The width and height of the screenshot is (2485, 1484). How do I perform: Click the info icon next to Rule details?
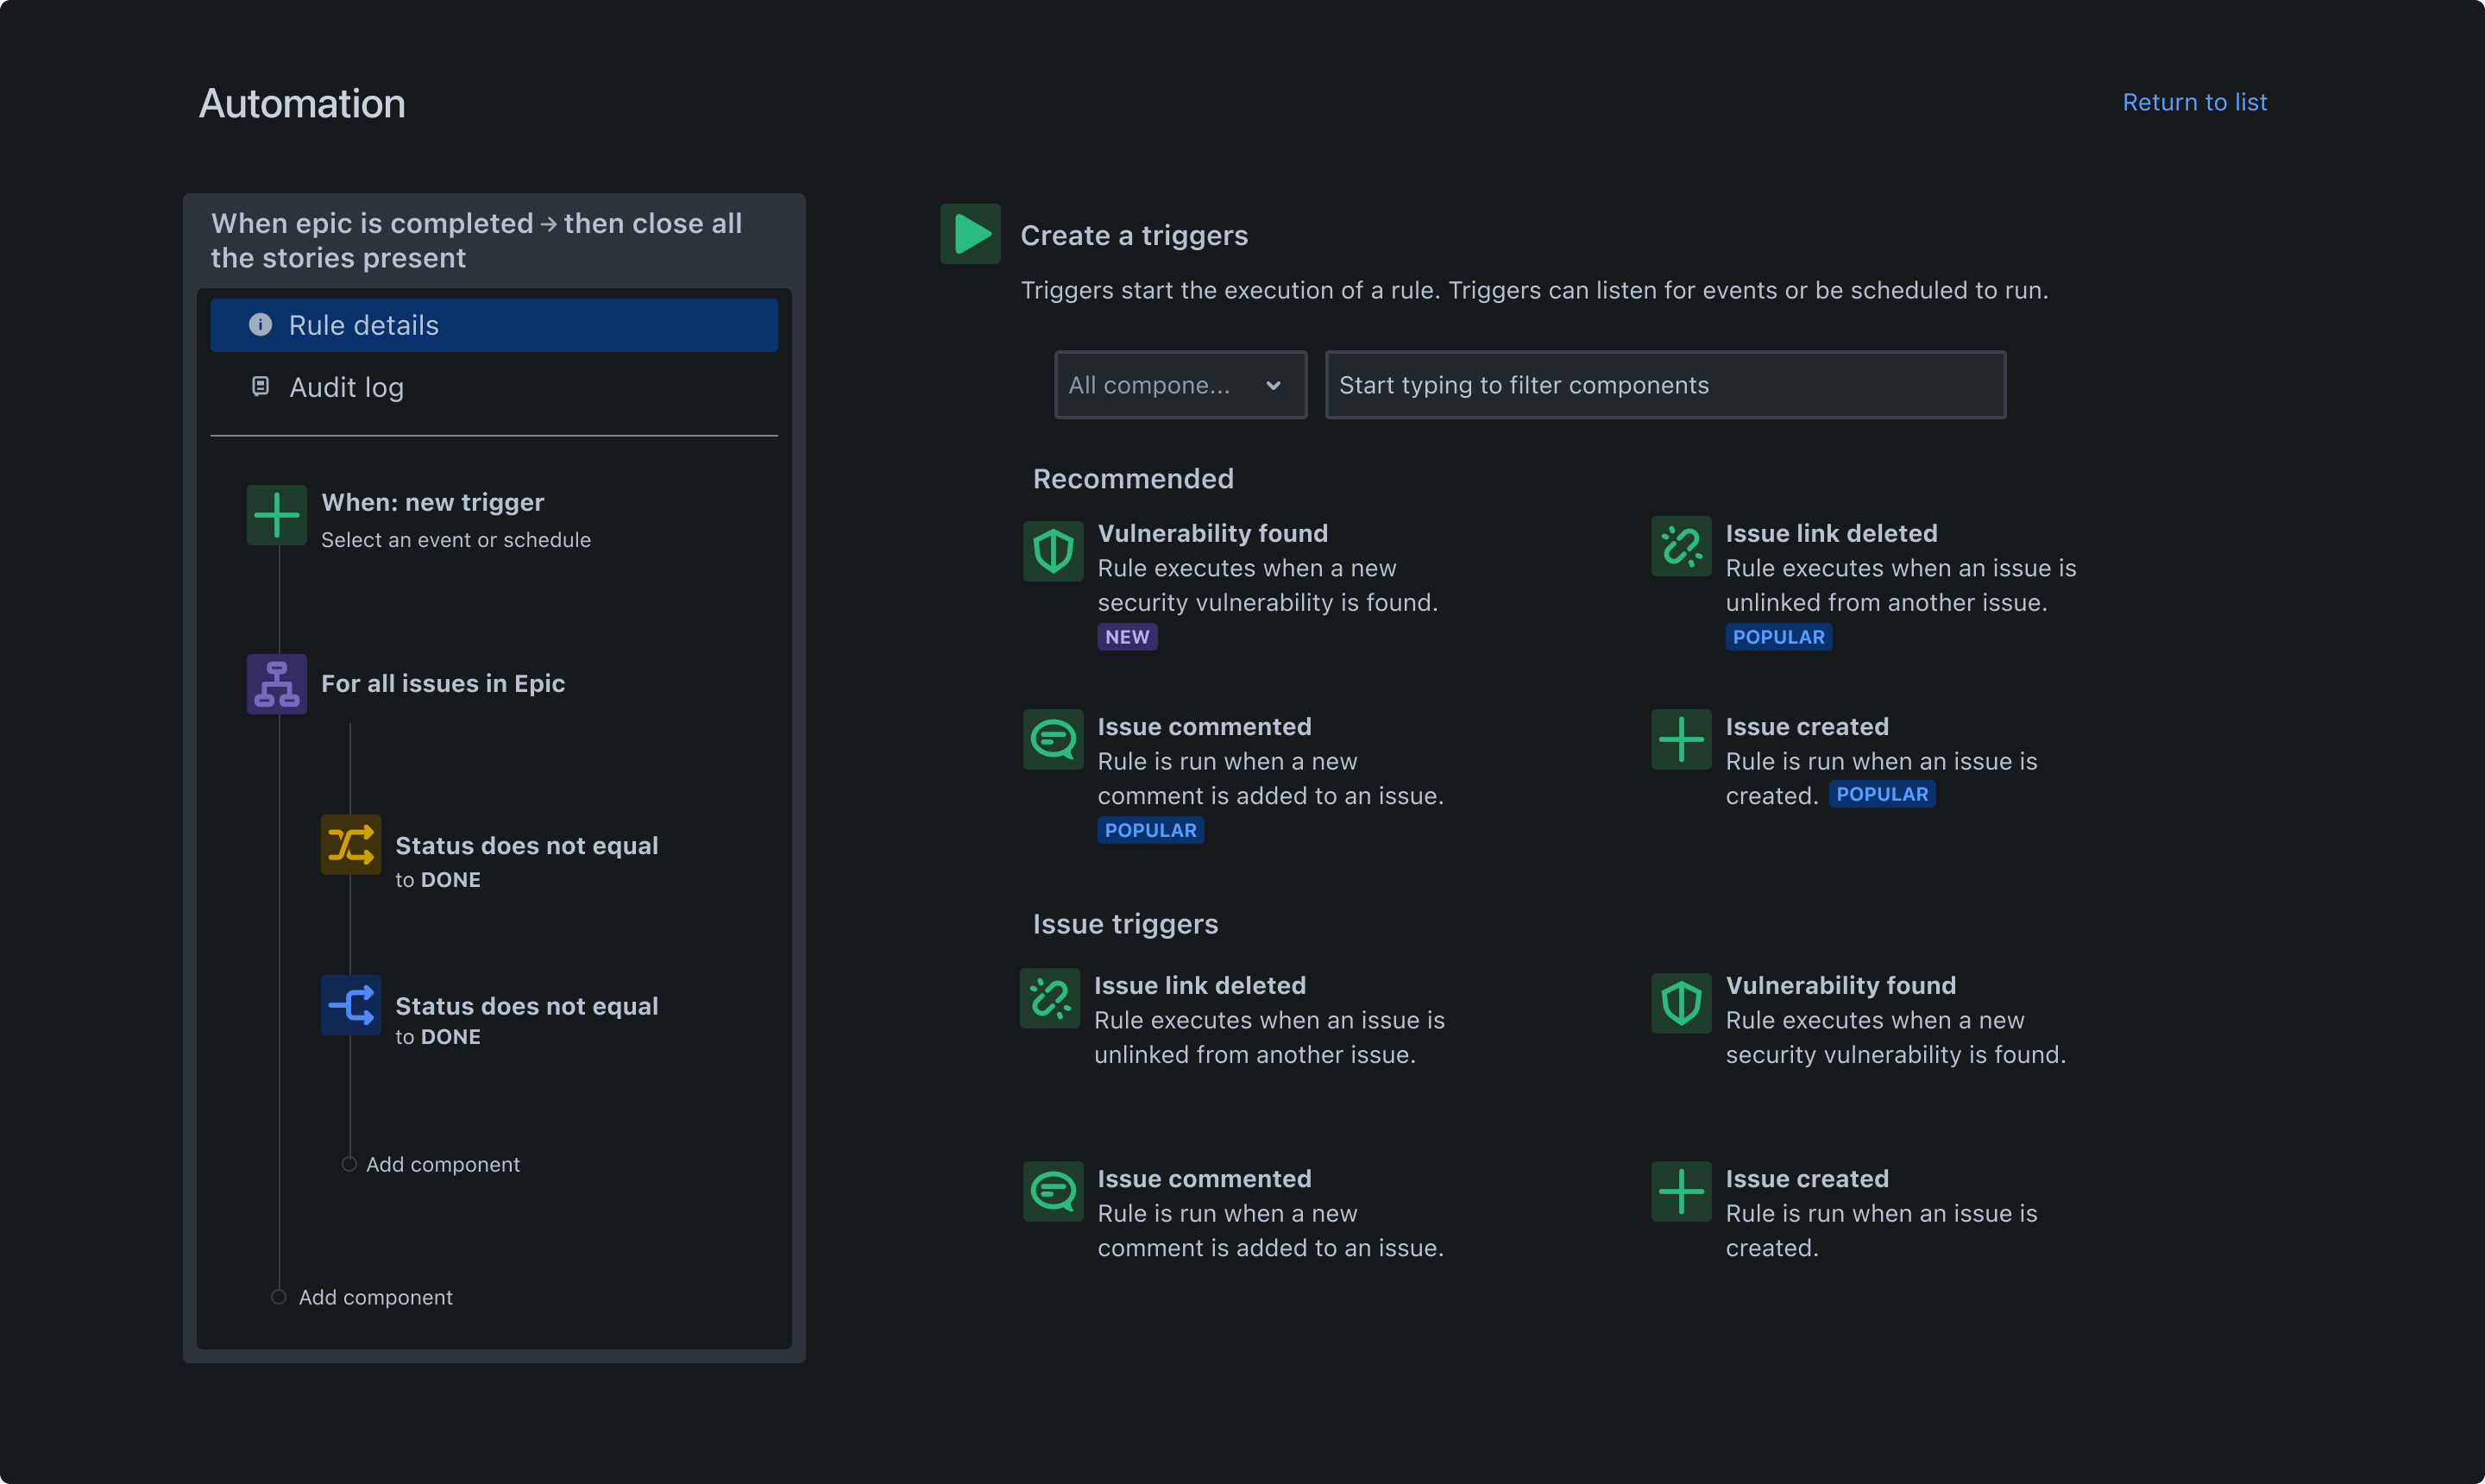(x=261, y=324)
